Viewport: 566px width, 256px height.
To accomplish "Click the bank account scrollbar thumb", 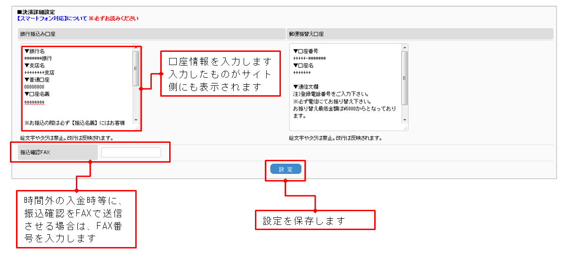I will (136, 68).
